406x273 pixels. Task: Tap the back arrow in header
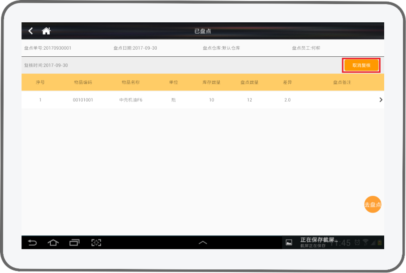point(30,31)
